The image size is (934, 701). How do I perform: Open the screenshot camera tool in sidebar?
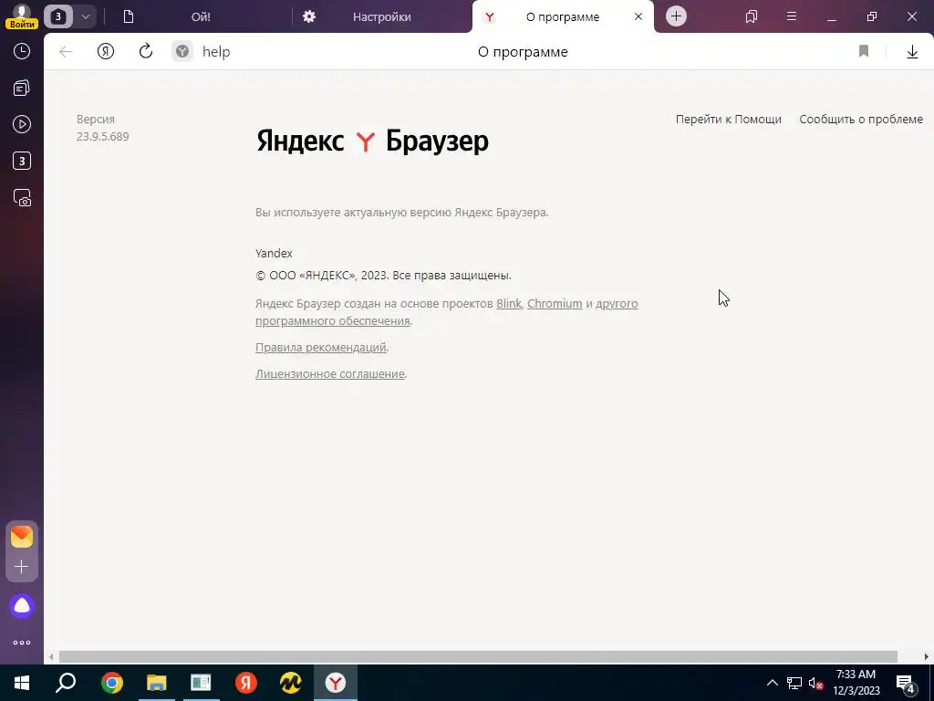(22, 198)
